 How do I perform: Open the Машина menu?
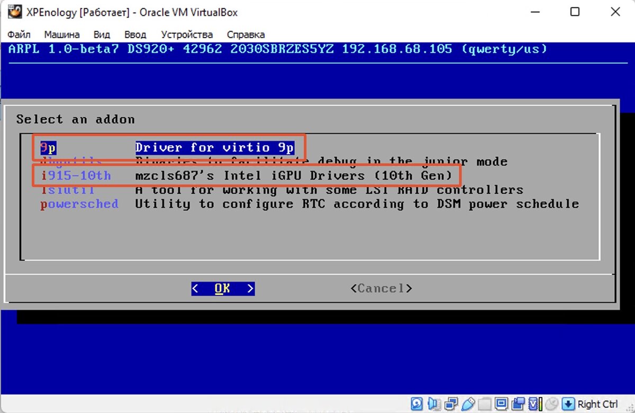(x=62, y=35)
